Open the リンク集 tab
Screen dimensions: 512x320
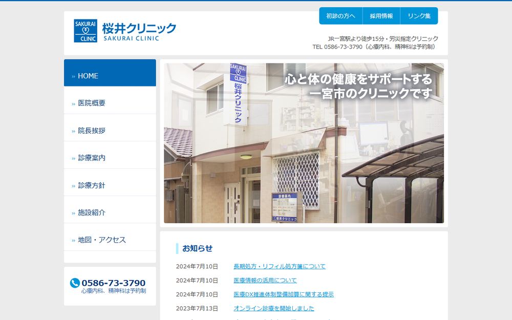coord(419,16)
